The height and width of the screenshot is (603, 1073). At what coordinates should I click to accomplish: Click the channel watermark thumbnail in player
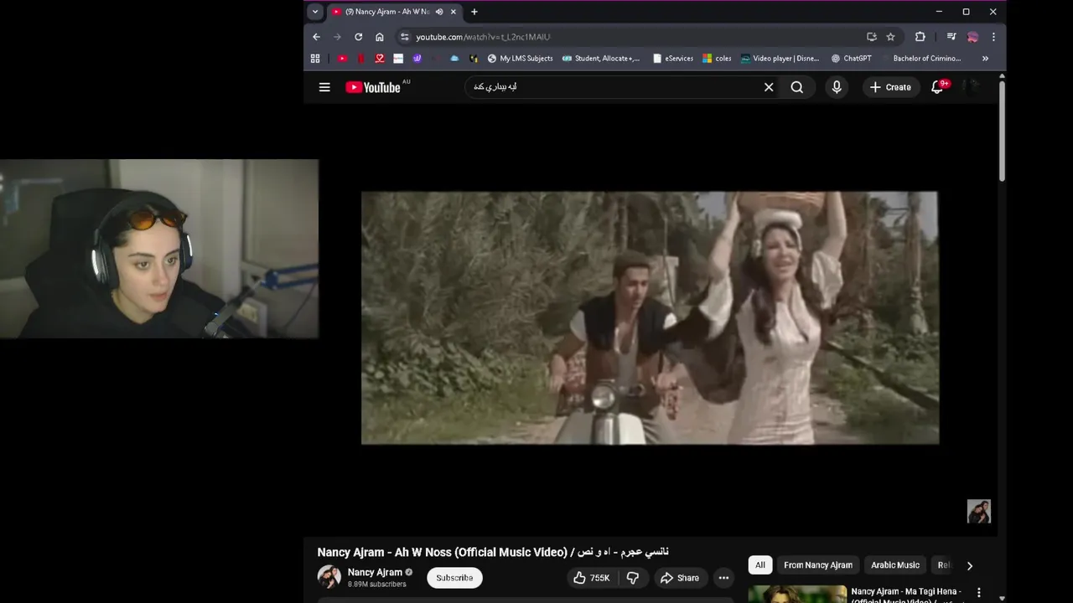point(979,511)
